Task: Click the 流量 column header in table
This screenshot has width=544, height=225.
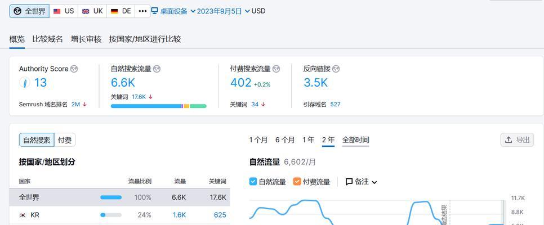Action: point(180,181)
